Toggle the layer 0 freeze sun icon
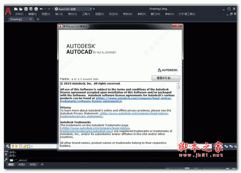241x173 pixels. tap(16, 146)
